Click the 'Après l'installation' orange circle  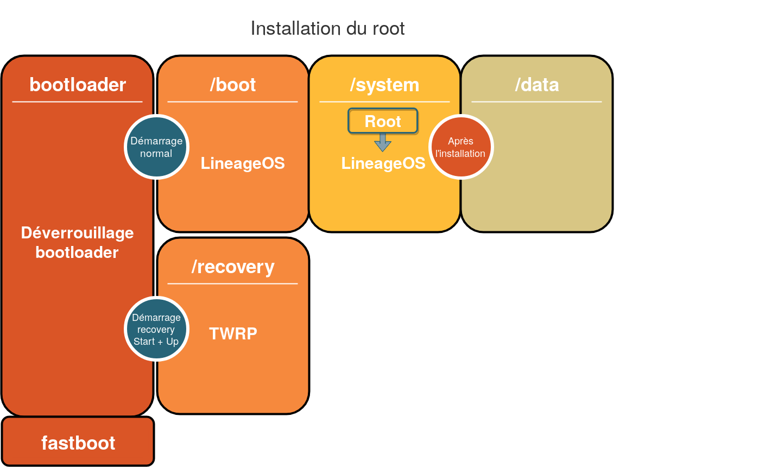click(x=460, y=147)
